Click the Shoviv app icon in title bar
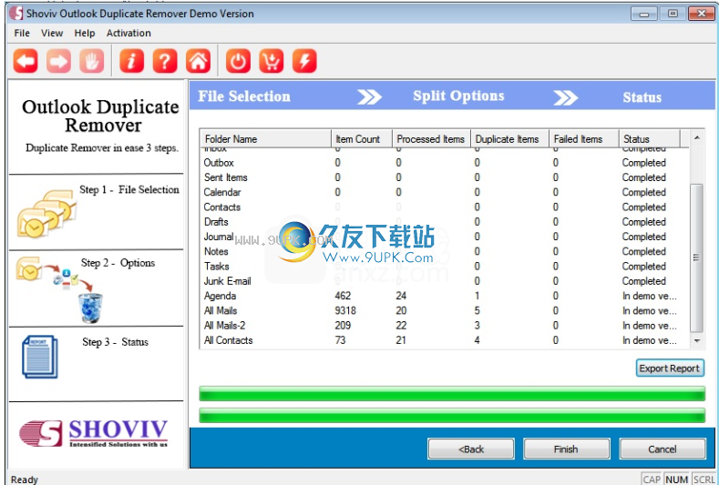The height and width of the screenshot is (485, 719). (x=16, y=14)
